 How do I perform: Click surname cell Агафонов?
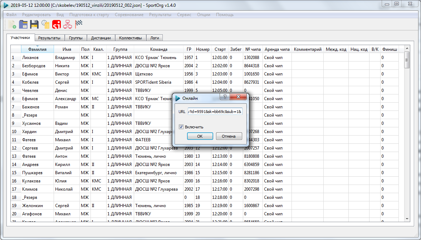(x=37, y=214)
